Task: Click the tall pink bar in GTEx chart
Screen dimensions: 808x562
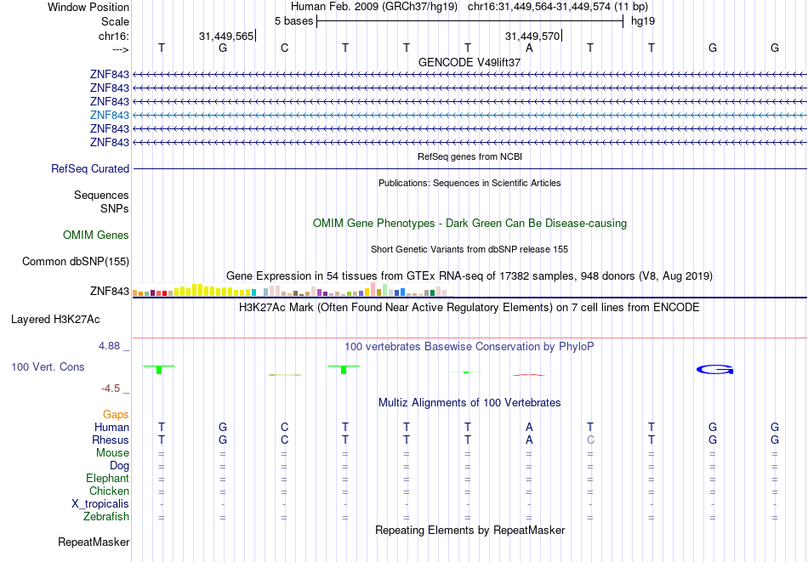Action: click(373, 289)
